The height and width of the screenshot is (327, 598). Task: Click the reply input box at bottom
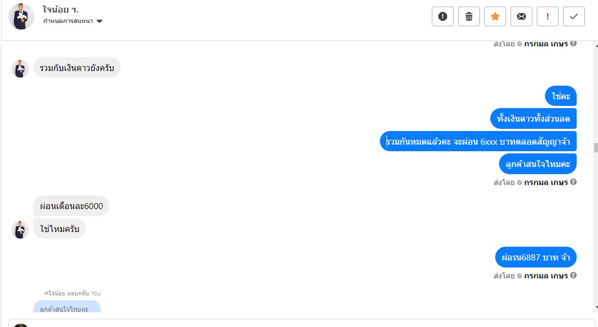306,323
